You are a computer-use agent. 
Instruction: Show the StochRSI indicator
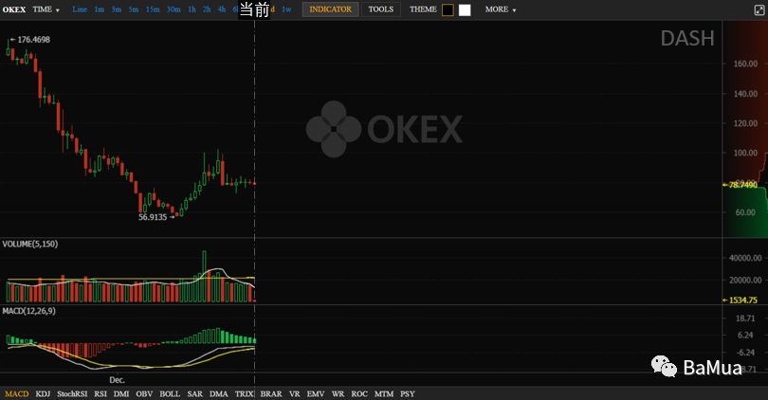[72, 393]
